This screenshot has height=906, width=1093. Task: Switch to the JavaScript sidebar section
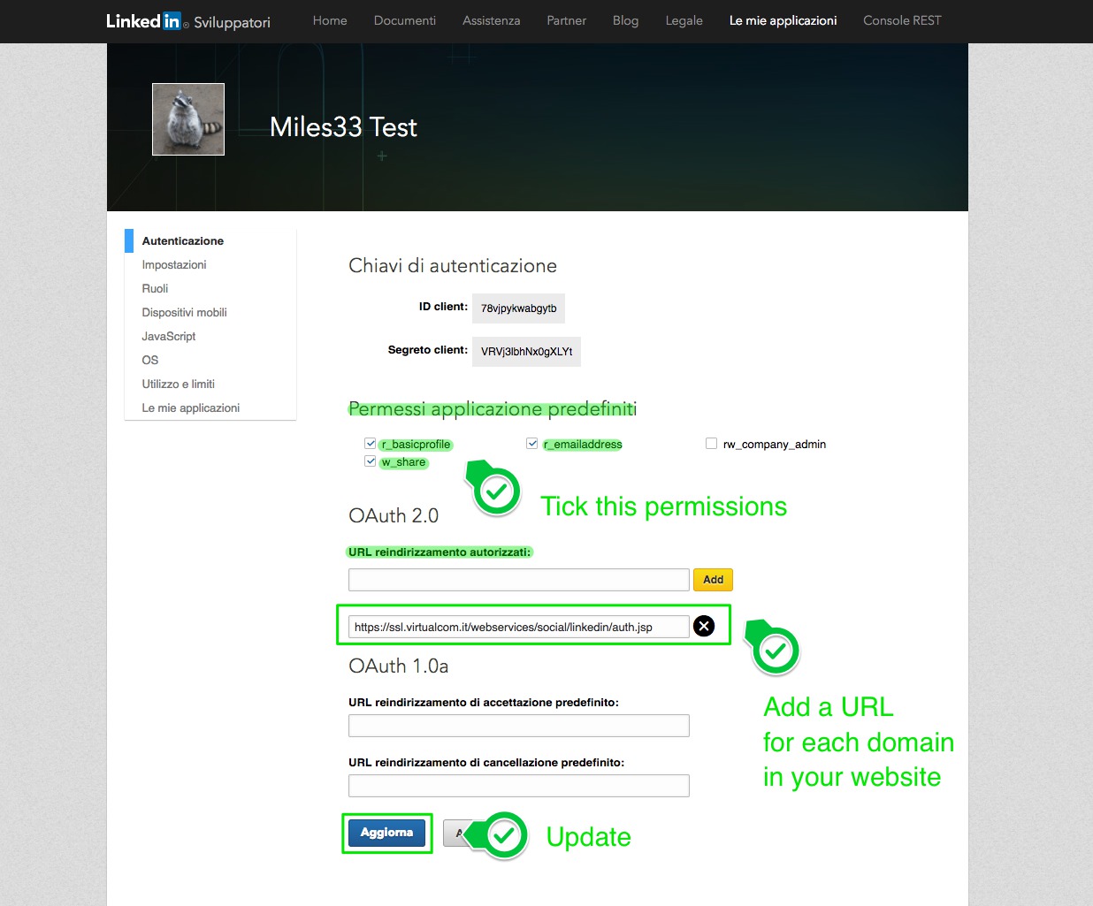169,336
